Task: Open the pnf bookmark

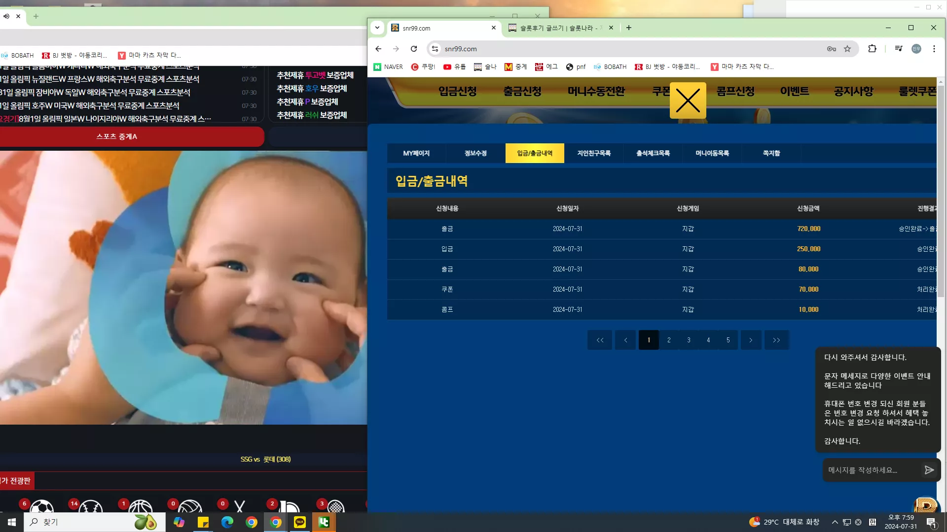Action: (576, 67)
